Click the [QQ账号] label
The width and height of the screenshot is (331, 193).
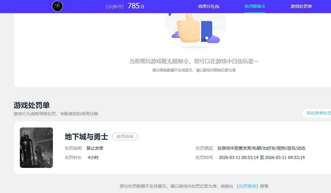[115, 7]
